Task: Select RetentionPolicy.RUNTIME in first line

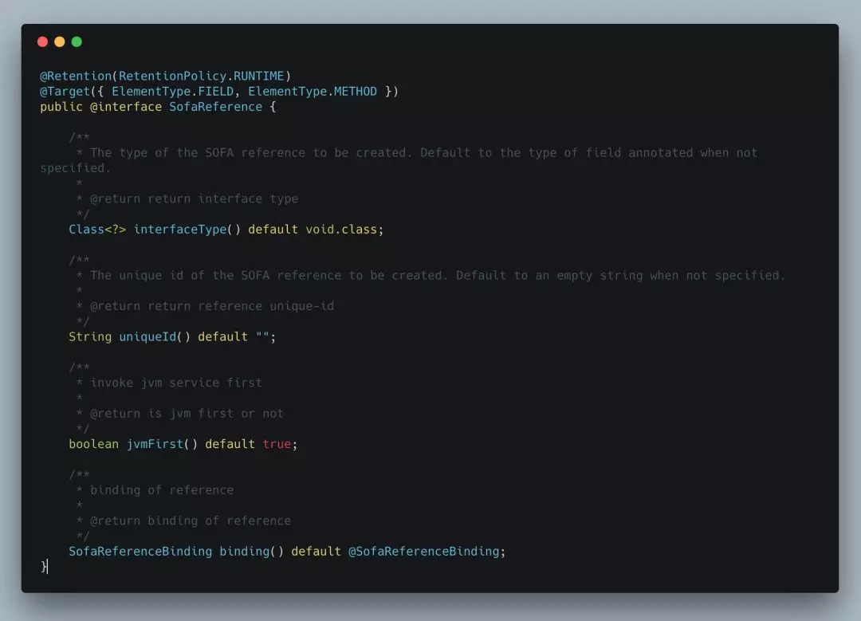Action: coord(202,76)
